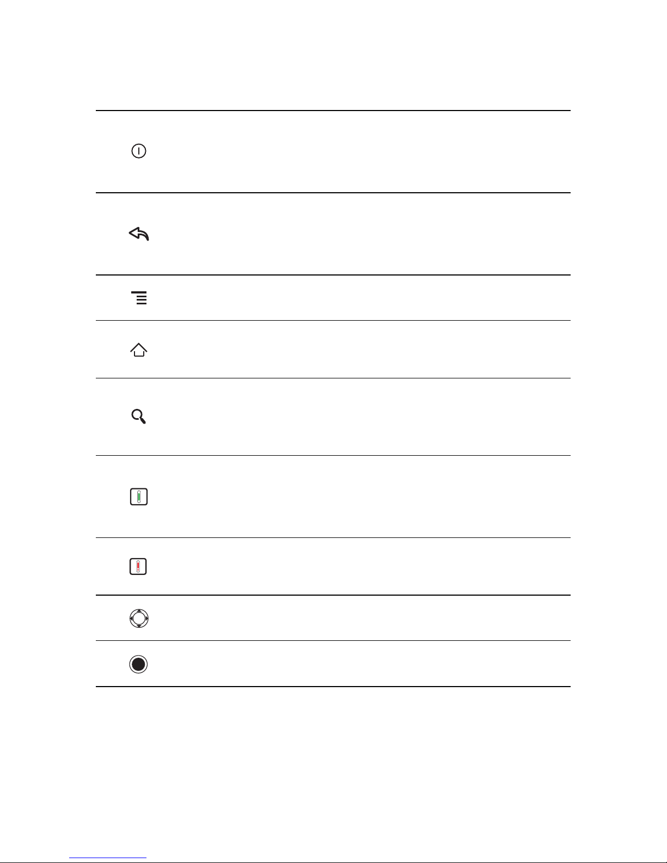Screen dimensions: 667x863
Task: Select the back arrow icon
Action: pyautogui.click(x=139, y=234)
